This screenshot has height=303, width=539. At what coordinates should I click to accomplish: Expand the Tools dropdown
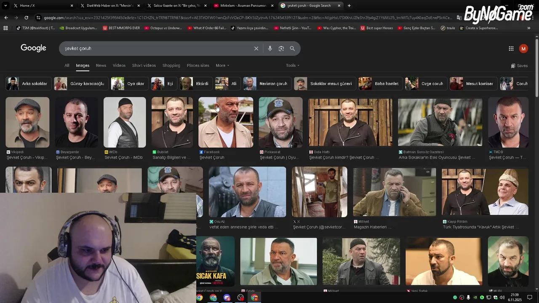(x=293, y=66)
